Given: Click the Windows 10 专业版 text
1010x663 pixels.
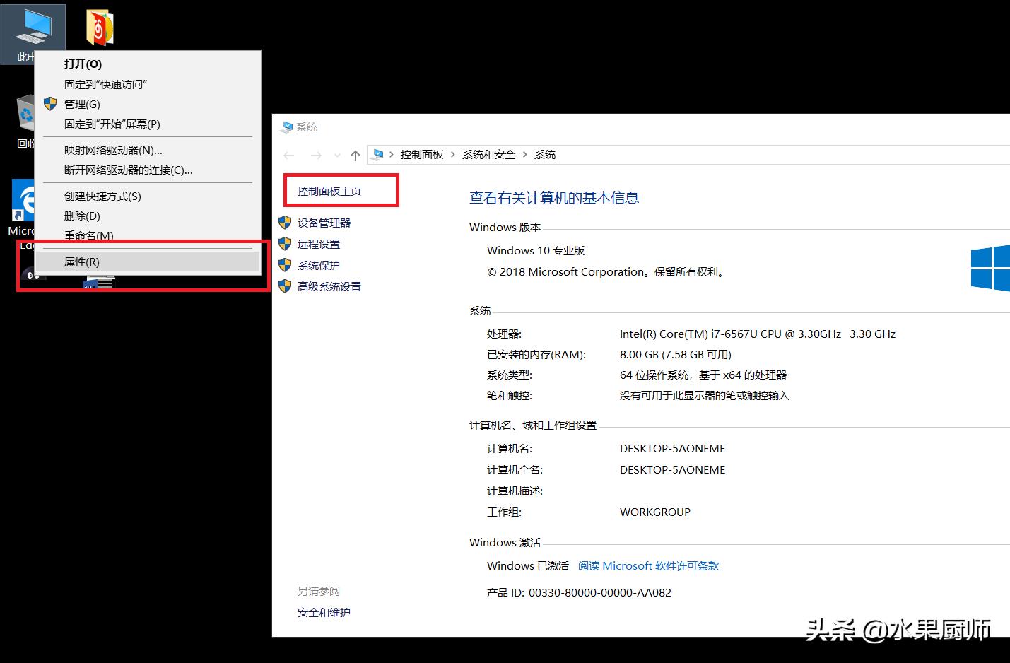Looking at the screenshot, I should pyautogui.click(x=536, y=250).
